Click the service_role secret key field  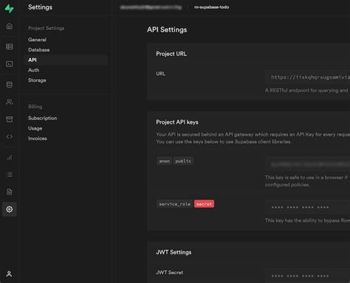pos(308,207)
